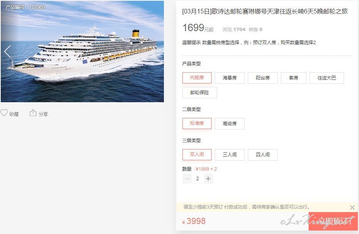Increase quantity with plus button
The width and height of the screenshot is (359, 234).
coord(208,179)
